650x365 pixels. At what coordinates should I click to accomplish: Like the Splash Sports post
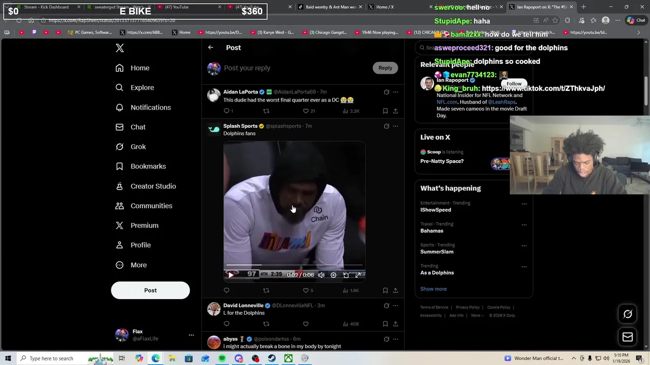coord(306,290)
